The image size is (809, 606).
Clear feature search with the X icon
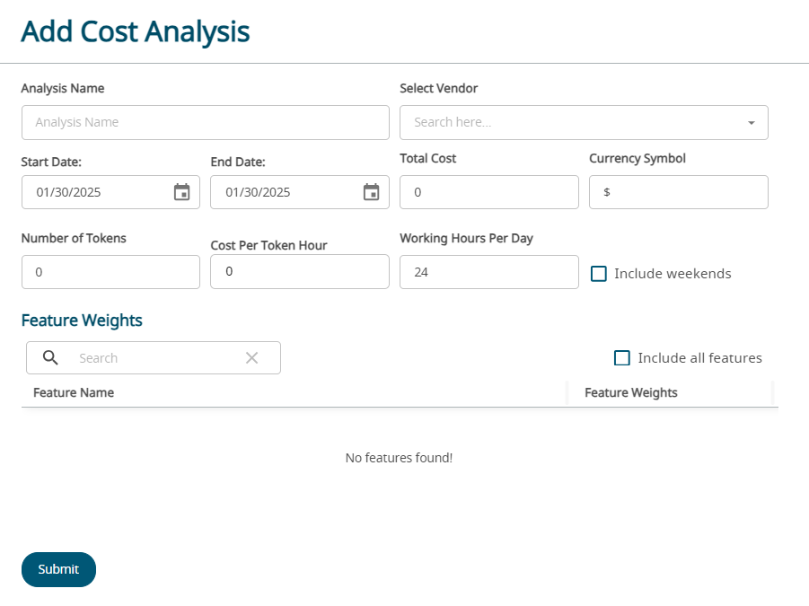tap(252, 358)
